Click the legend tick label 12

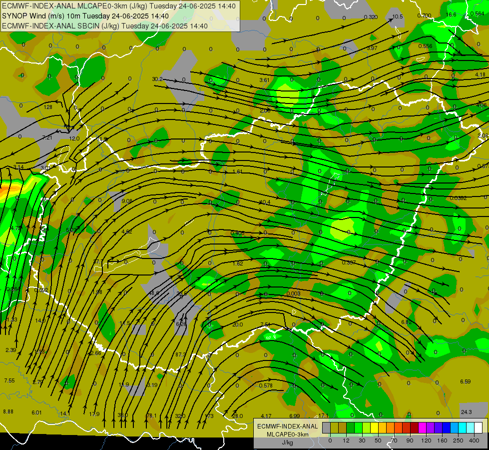346,440
